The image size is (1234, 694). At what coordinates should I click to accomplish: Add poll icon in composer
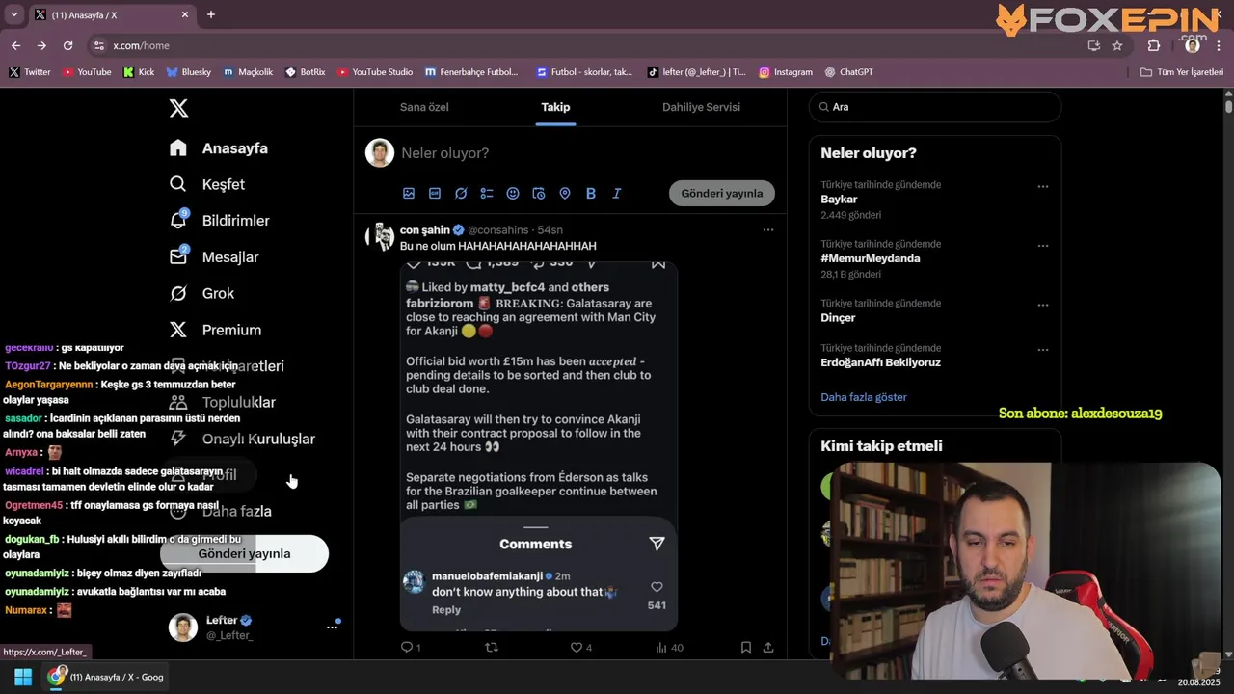click(487, 193)
